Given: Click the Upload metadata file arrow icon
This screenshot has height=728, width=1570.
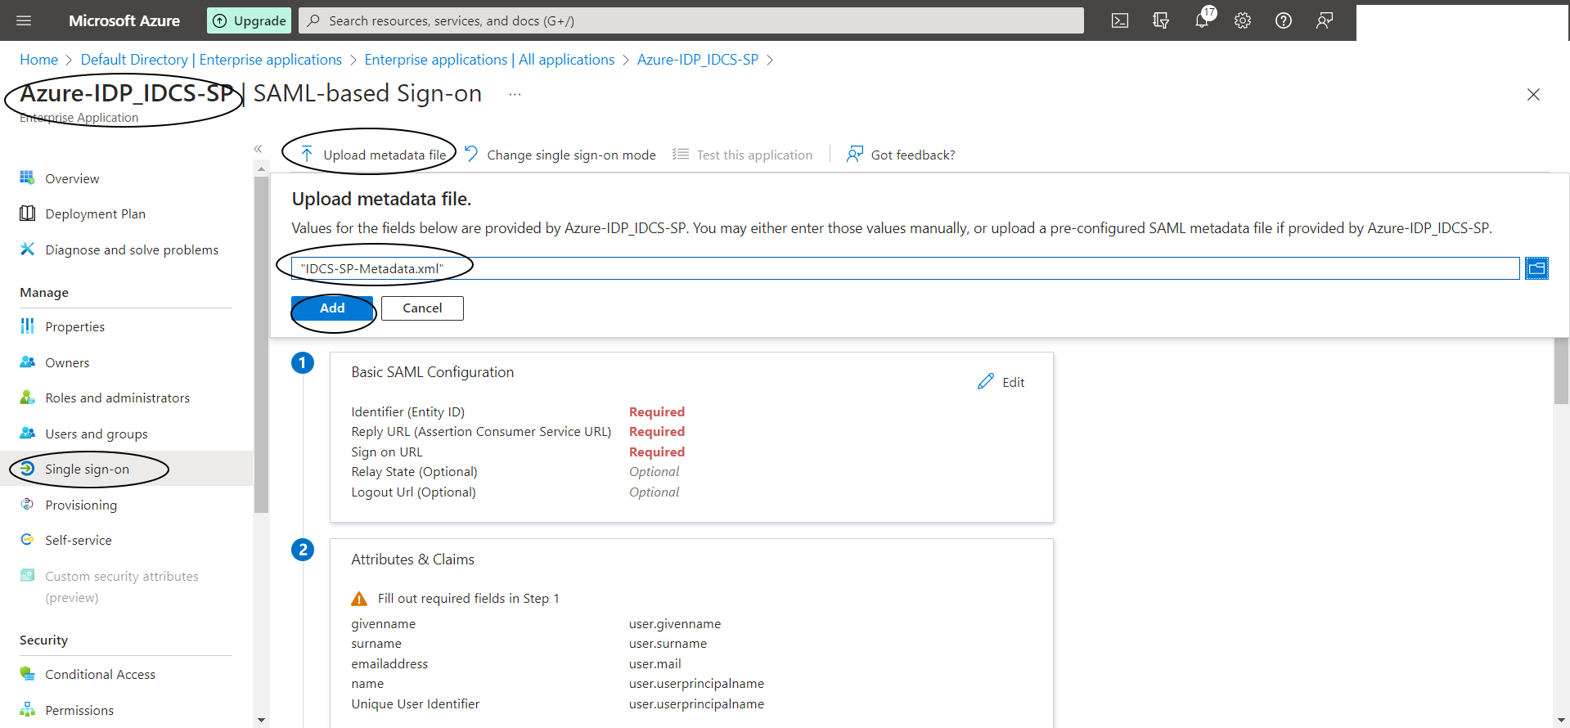Looking at the screenshot, I should 307,155.
